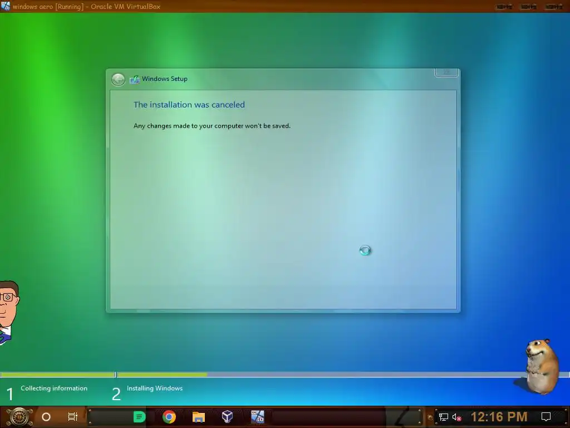Click the 'Windows Setup' title text
The height and width of the screenshot is (428, 570).
[x=165, y=79]
